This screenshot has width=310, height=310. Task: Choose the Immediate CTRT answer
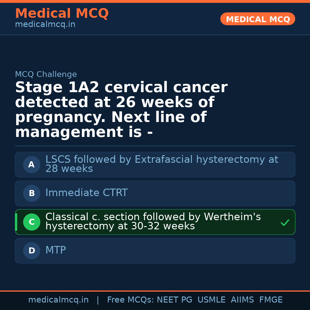coord(86,193)
